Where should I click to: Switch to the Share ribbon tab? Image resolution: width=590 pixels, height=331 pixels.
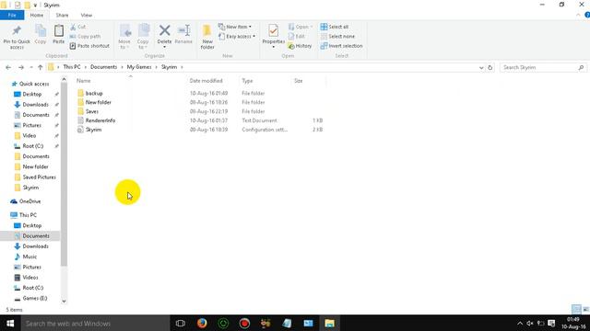[x=62, y=15]
